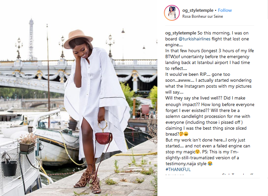Click caption text 'It would've been RIP'
This screenshot has height=196, width=268.
click(186, 75)
